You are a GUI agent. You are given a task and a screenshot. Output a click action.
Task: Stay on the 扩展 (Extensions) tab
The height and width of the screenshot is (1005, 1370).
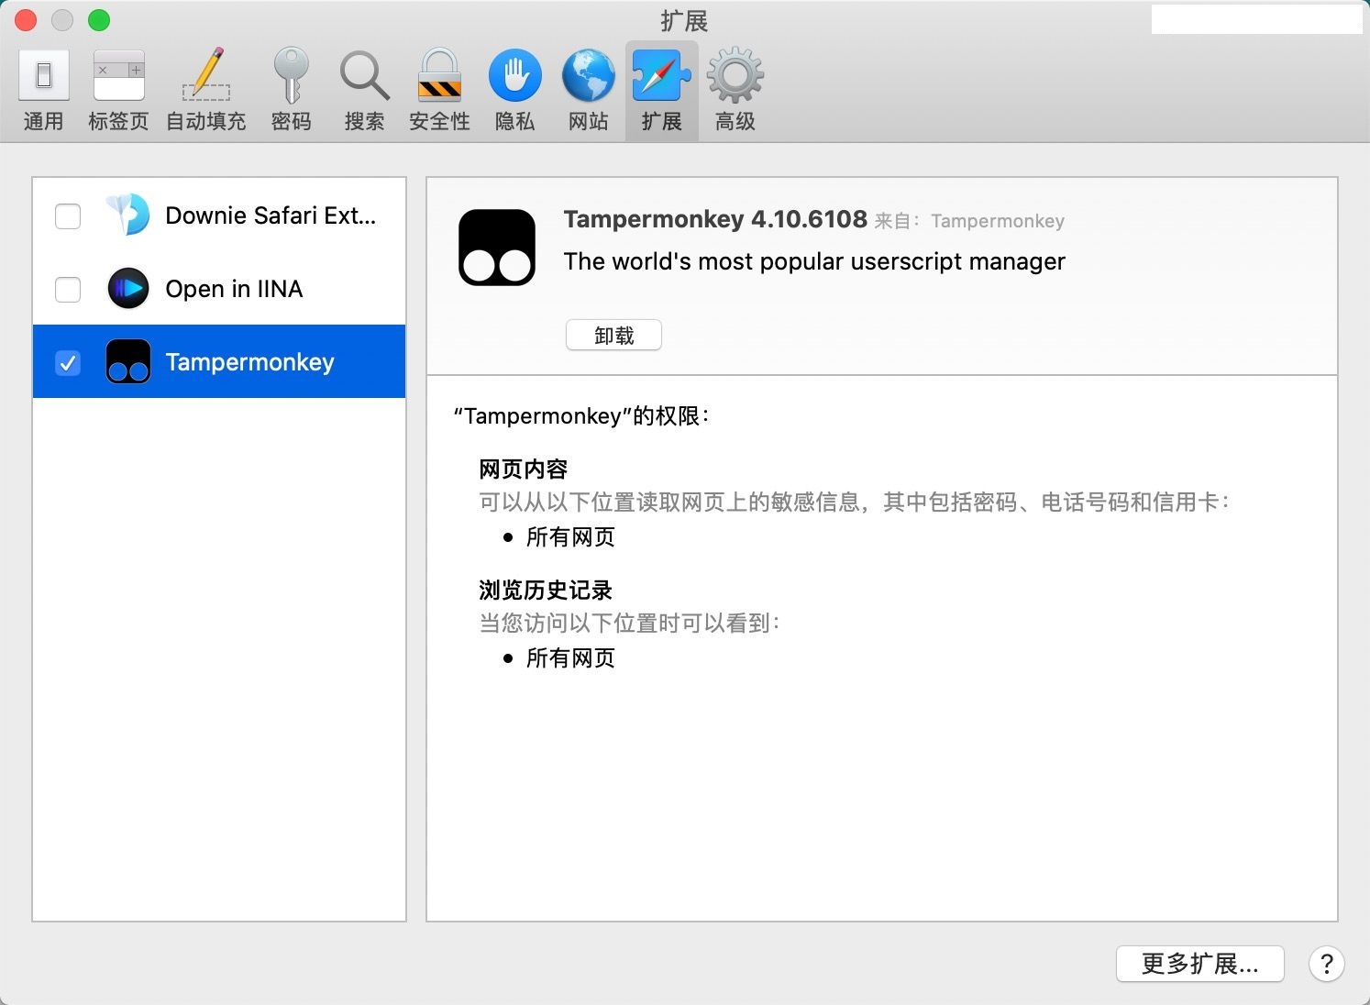pos(661,87)
